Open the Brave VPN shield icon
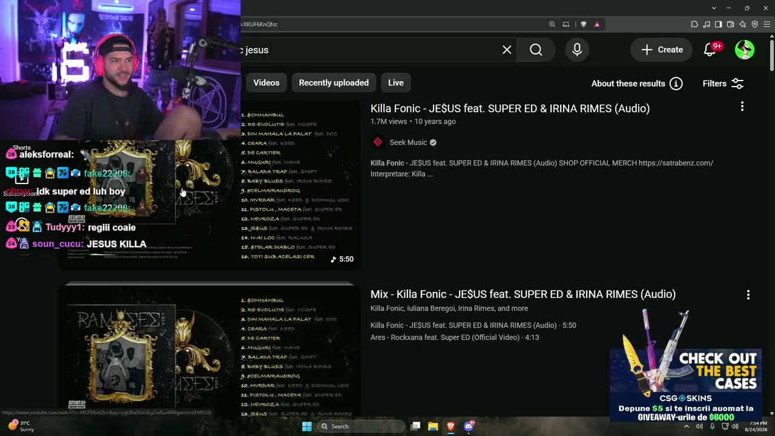The height and width of the screenshot is (436, 775). pos(755,24)
